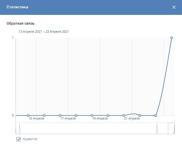Close the Статистика dialog
The image size is (182, 147).
click(x=174, y=7)
